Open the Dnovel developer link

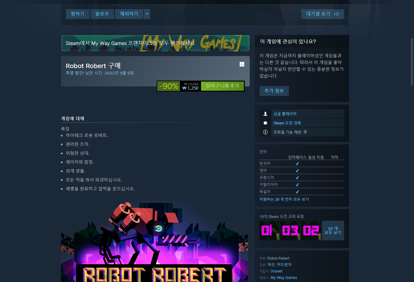[x=276, y=271]
